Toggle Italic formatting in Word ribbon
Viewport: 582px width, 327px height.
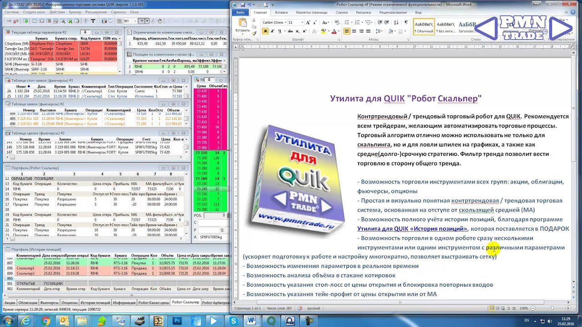click(272, 31)
